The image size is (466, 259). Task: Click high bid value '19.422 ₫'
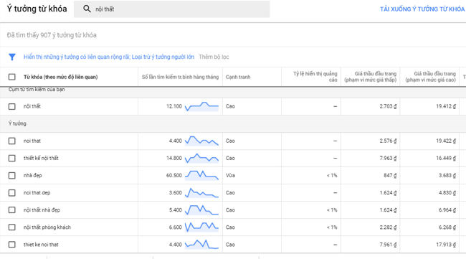pos(446,141)
